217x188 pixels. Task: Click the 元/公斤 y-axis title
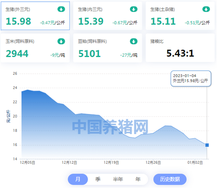pos(8,116)
